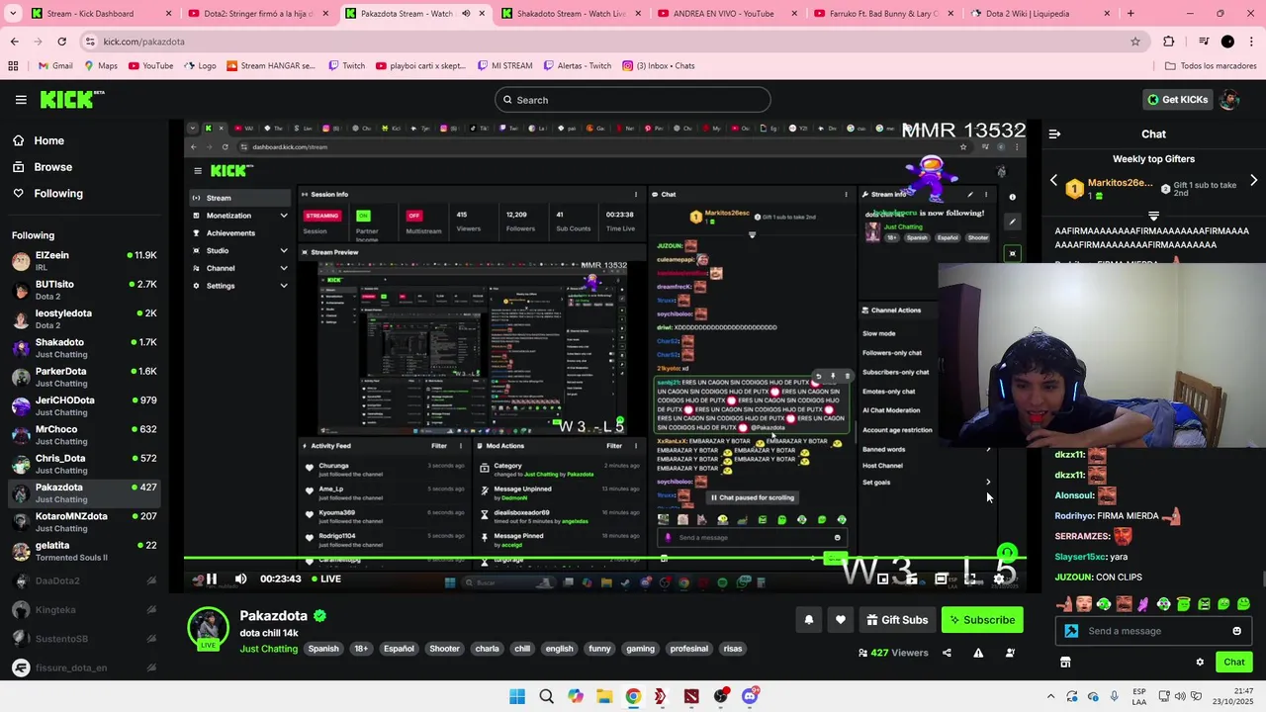Screen dimensions: 1266x712
Task: Reload the current page
Action: [61, 42]
